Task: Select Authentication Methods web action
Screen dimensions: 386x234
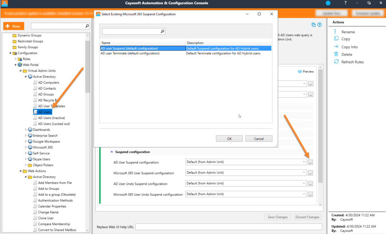Action: [55, 200]
